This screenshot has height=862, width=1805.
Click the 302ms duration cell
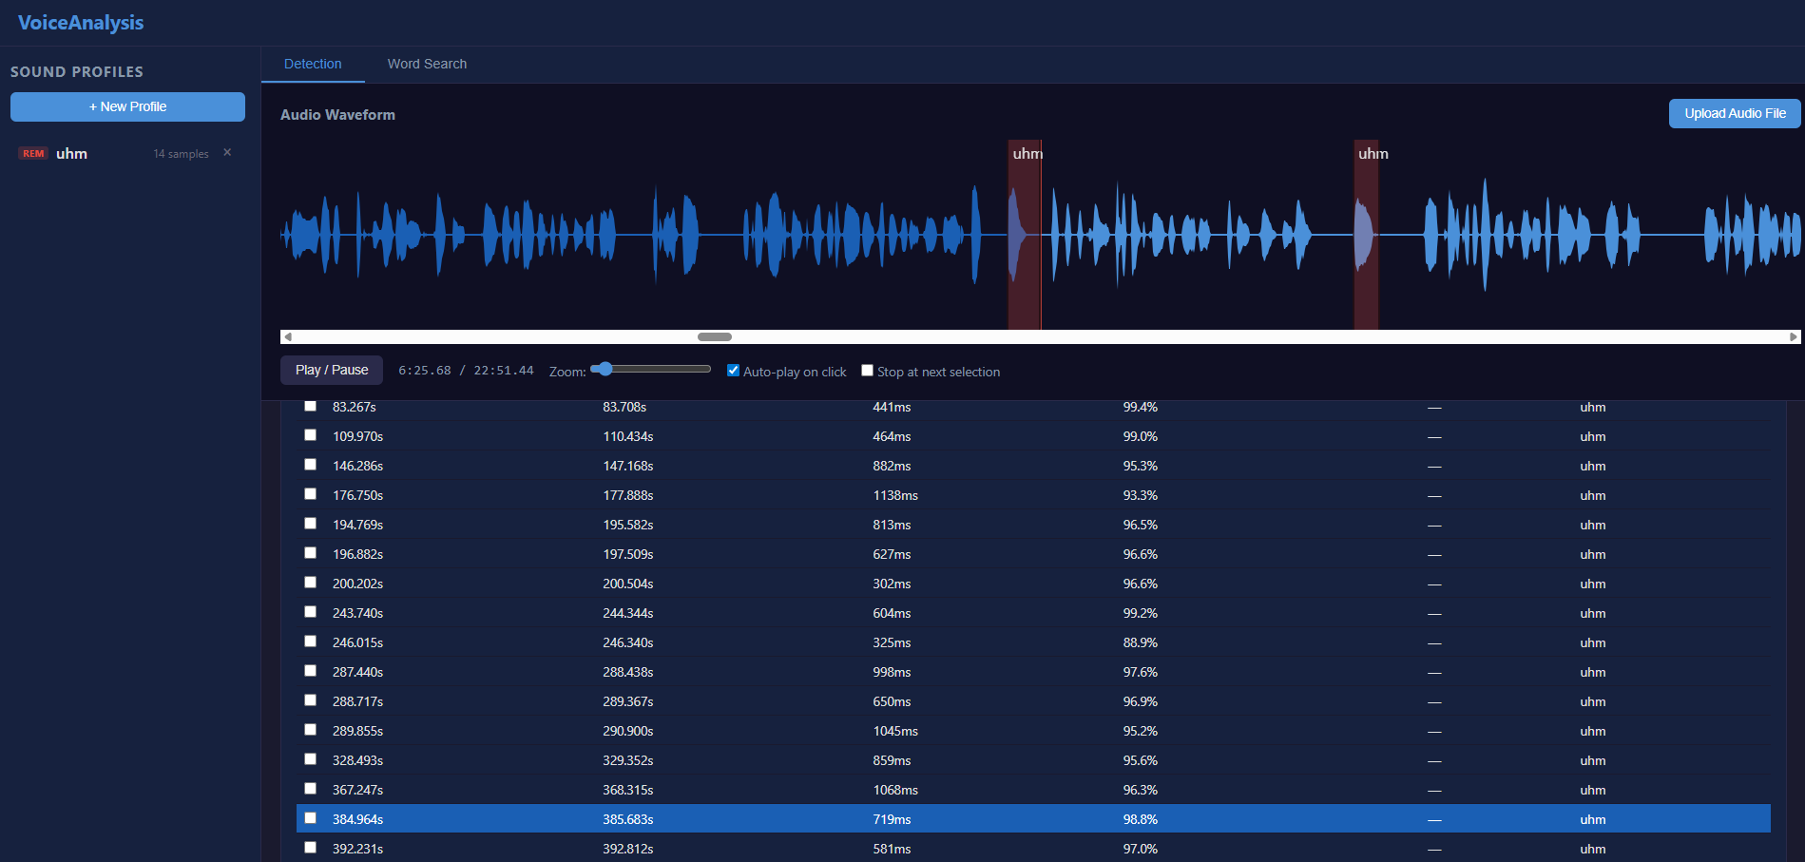coord(892,584)
